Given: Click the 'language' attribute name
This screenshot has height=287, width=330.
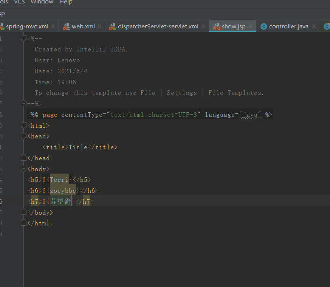Looking at the screenshot, I should (220, 115).
